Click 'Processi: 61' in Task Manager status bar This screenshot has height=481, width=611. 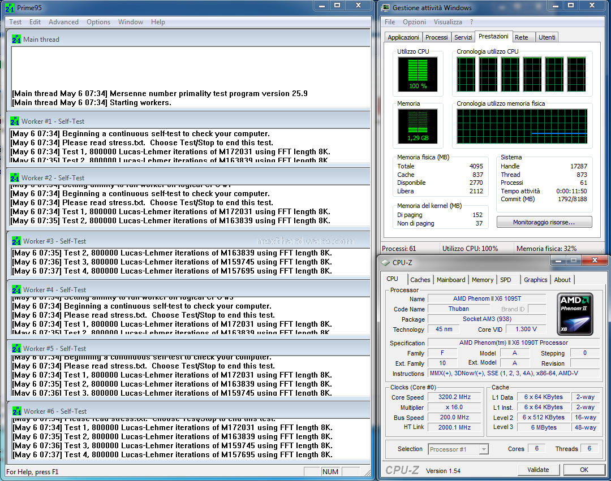pos(399,249)
